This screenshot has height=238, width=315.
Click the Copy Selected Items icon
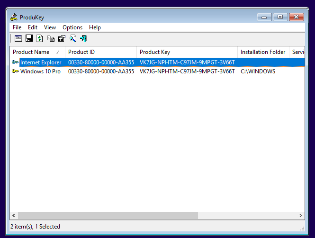point(51,38)
